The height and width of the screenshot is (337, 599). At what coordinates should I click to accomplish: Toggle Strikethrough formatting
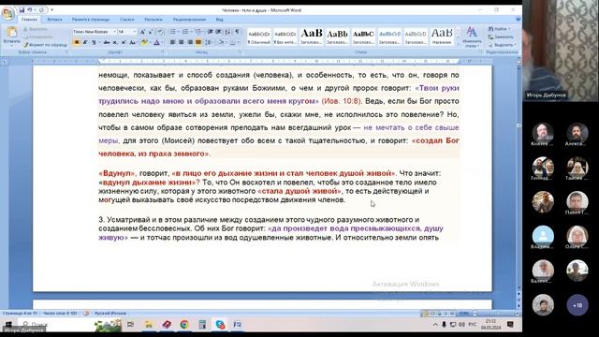pos(107,42)
